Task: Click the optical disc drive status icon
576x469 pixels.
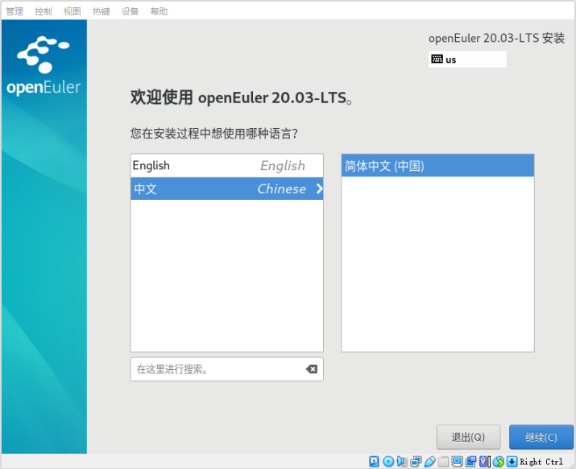Action: point(388,461)
